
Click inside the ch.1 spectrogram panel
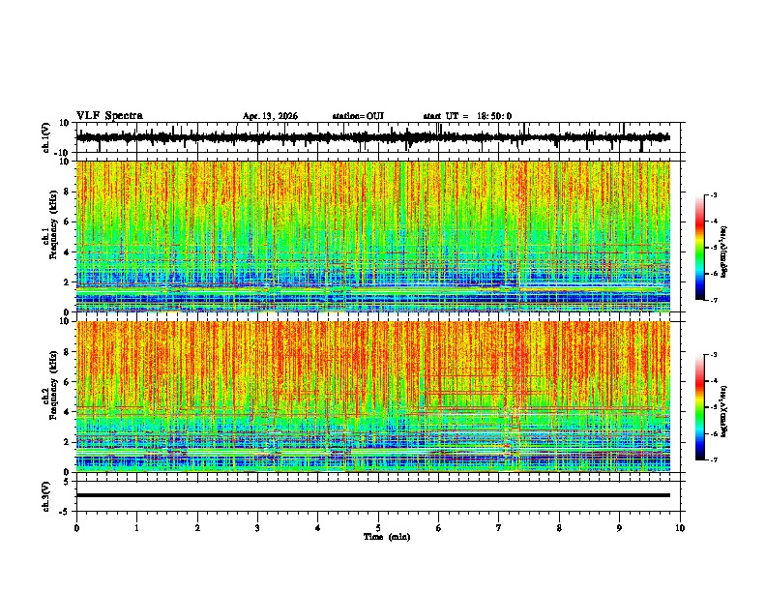(372, 236)
